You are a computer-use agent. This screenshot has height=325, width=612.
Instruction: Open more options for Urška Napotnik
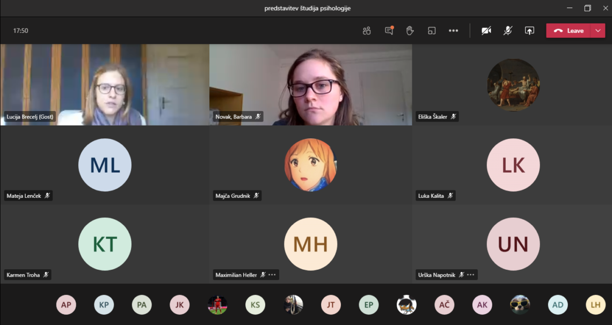point(471,275)
